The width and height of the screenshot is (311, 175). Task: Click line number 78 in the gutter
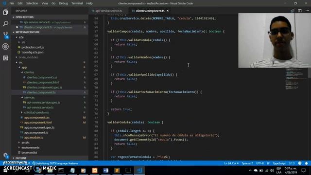(96, 122)
